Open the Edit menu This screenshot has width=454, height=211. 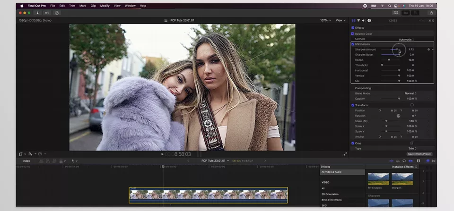(x=62, y=6)
